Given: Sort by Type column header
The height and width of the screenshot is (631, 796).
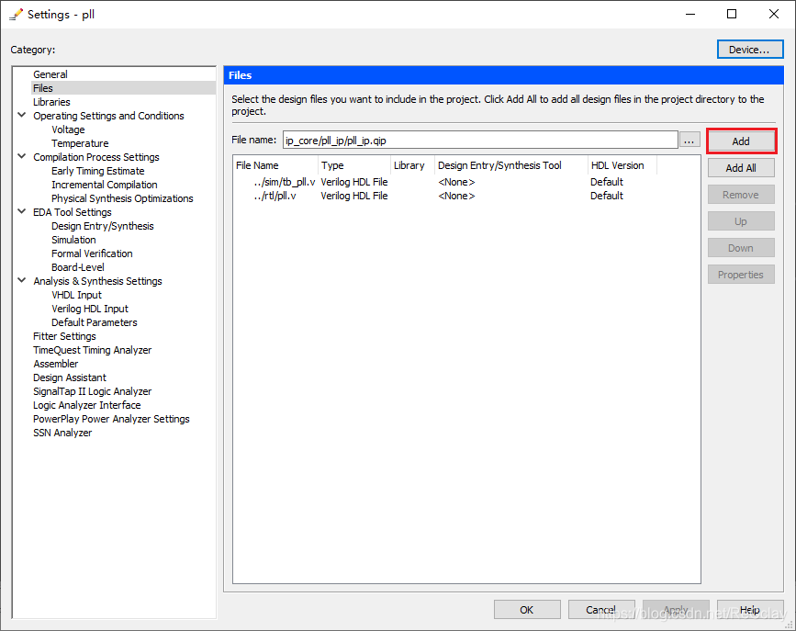Looking at the screenshot, I should coord(353,165).
